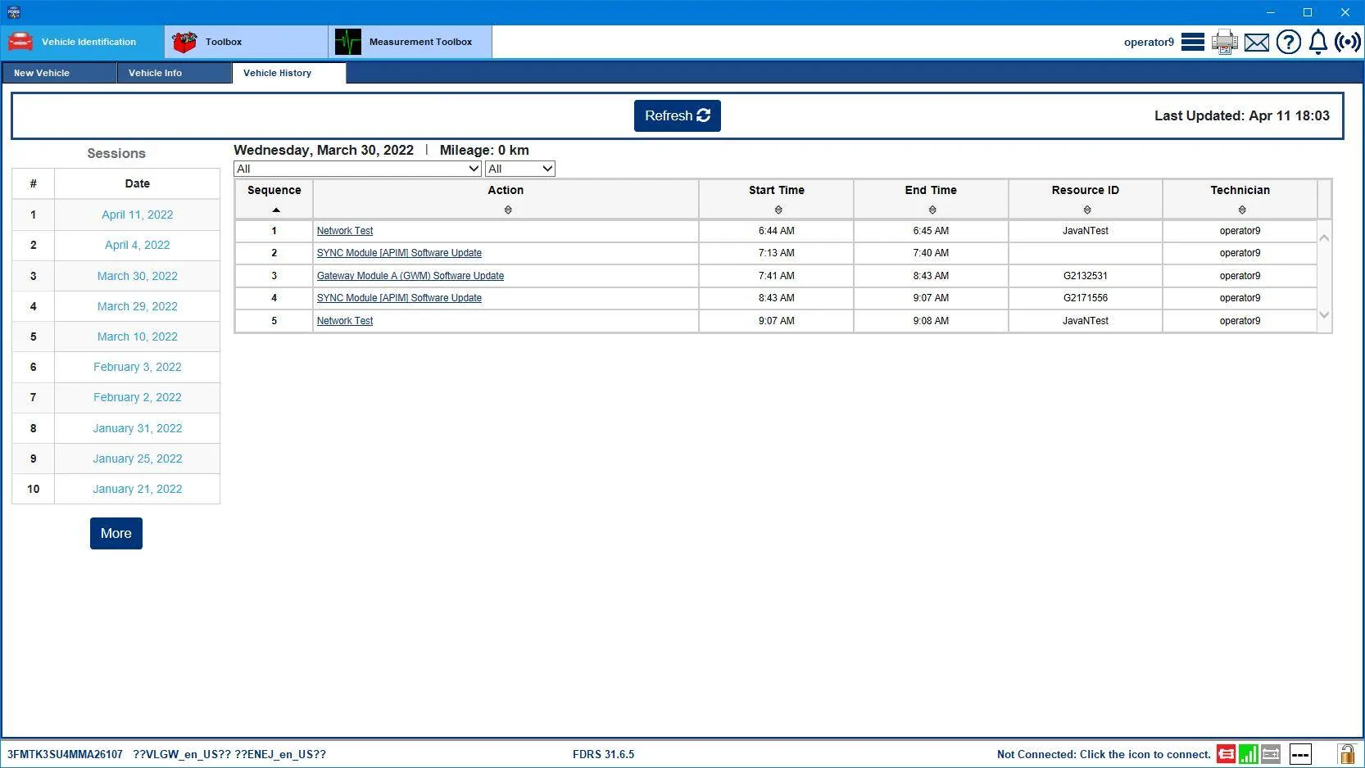Open Network Test link in sequence 1
This screenshot has width=1365, height=768.
point(345,231)
